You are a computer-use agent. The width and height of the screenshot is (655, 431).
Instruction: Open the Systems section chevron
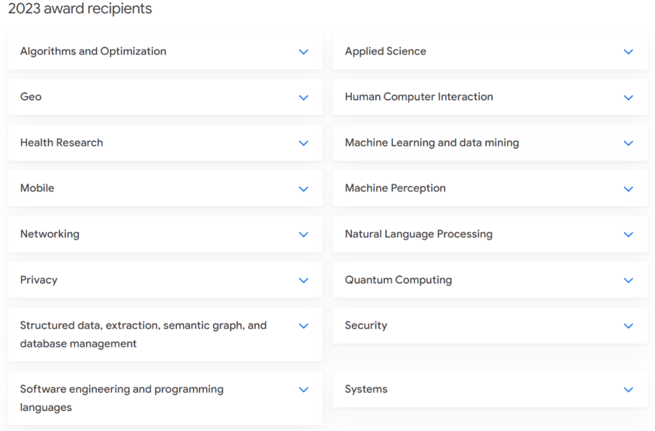(x=628, y=390)
